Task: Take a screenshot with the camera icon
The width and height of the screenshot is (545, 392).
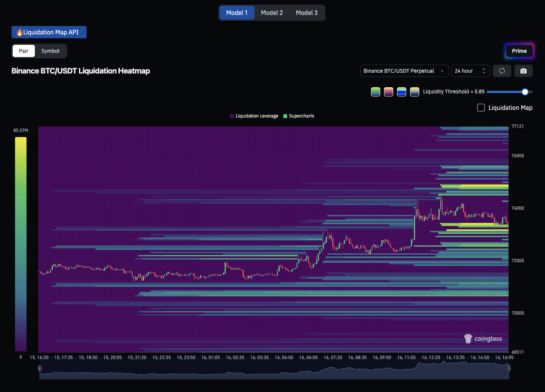Action: [523, 71]
